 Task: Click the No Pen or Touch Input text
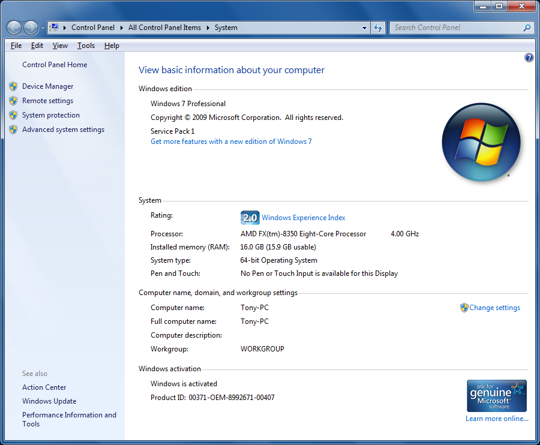coord(319,273)
